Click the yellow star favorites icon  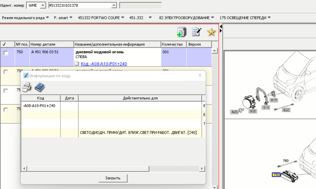coord(211,32)
